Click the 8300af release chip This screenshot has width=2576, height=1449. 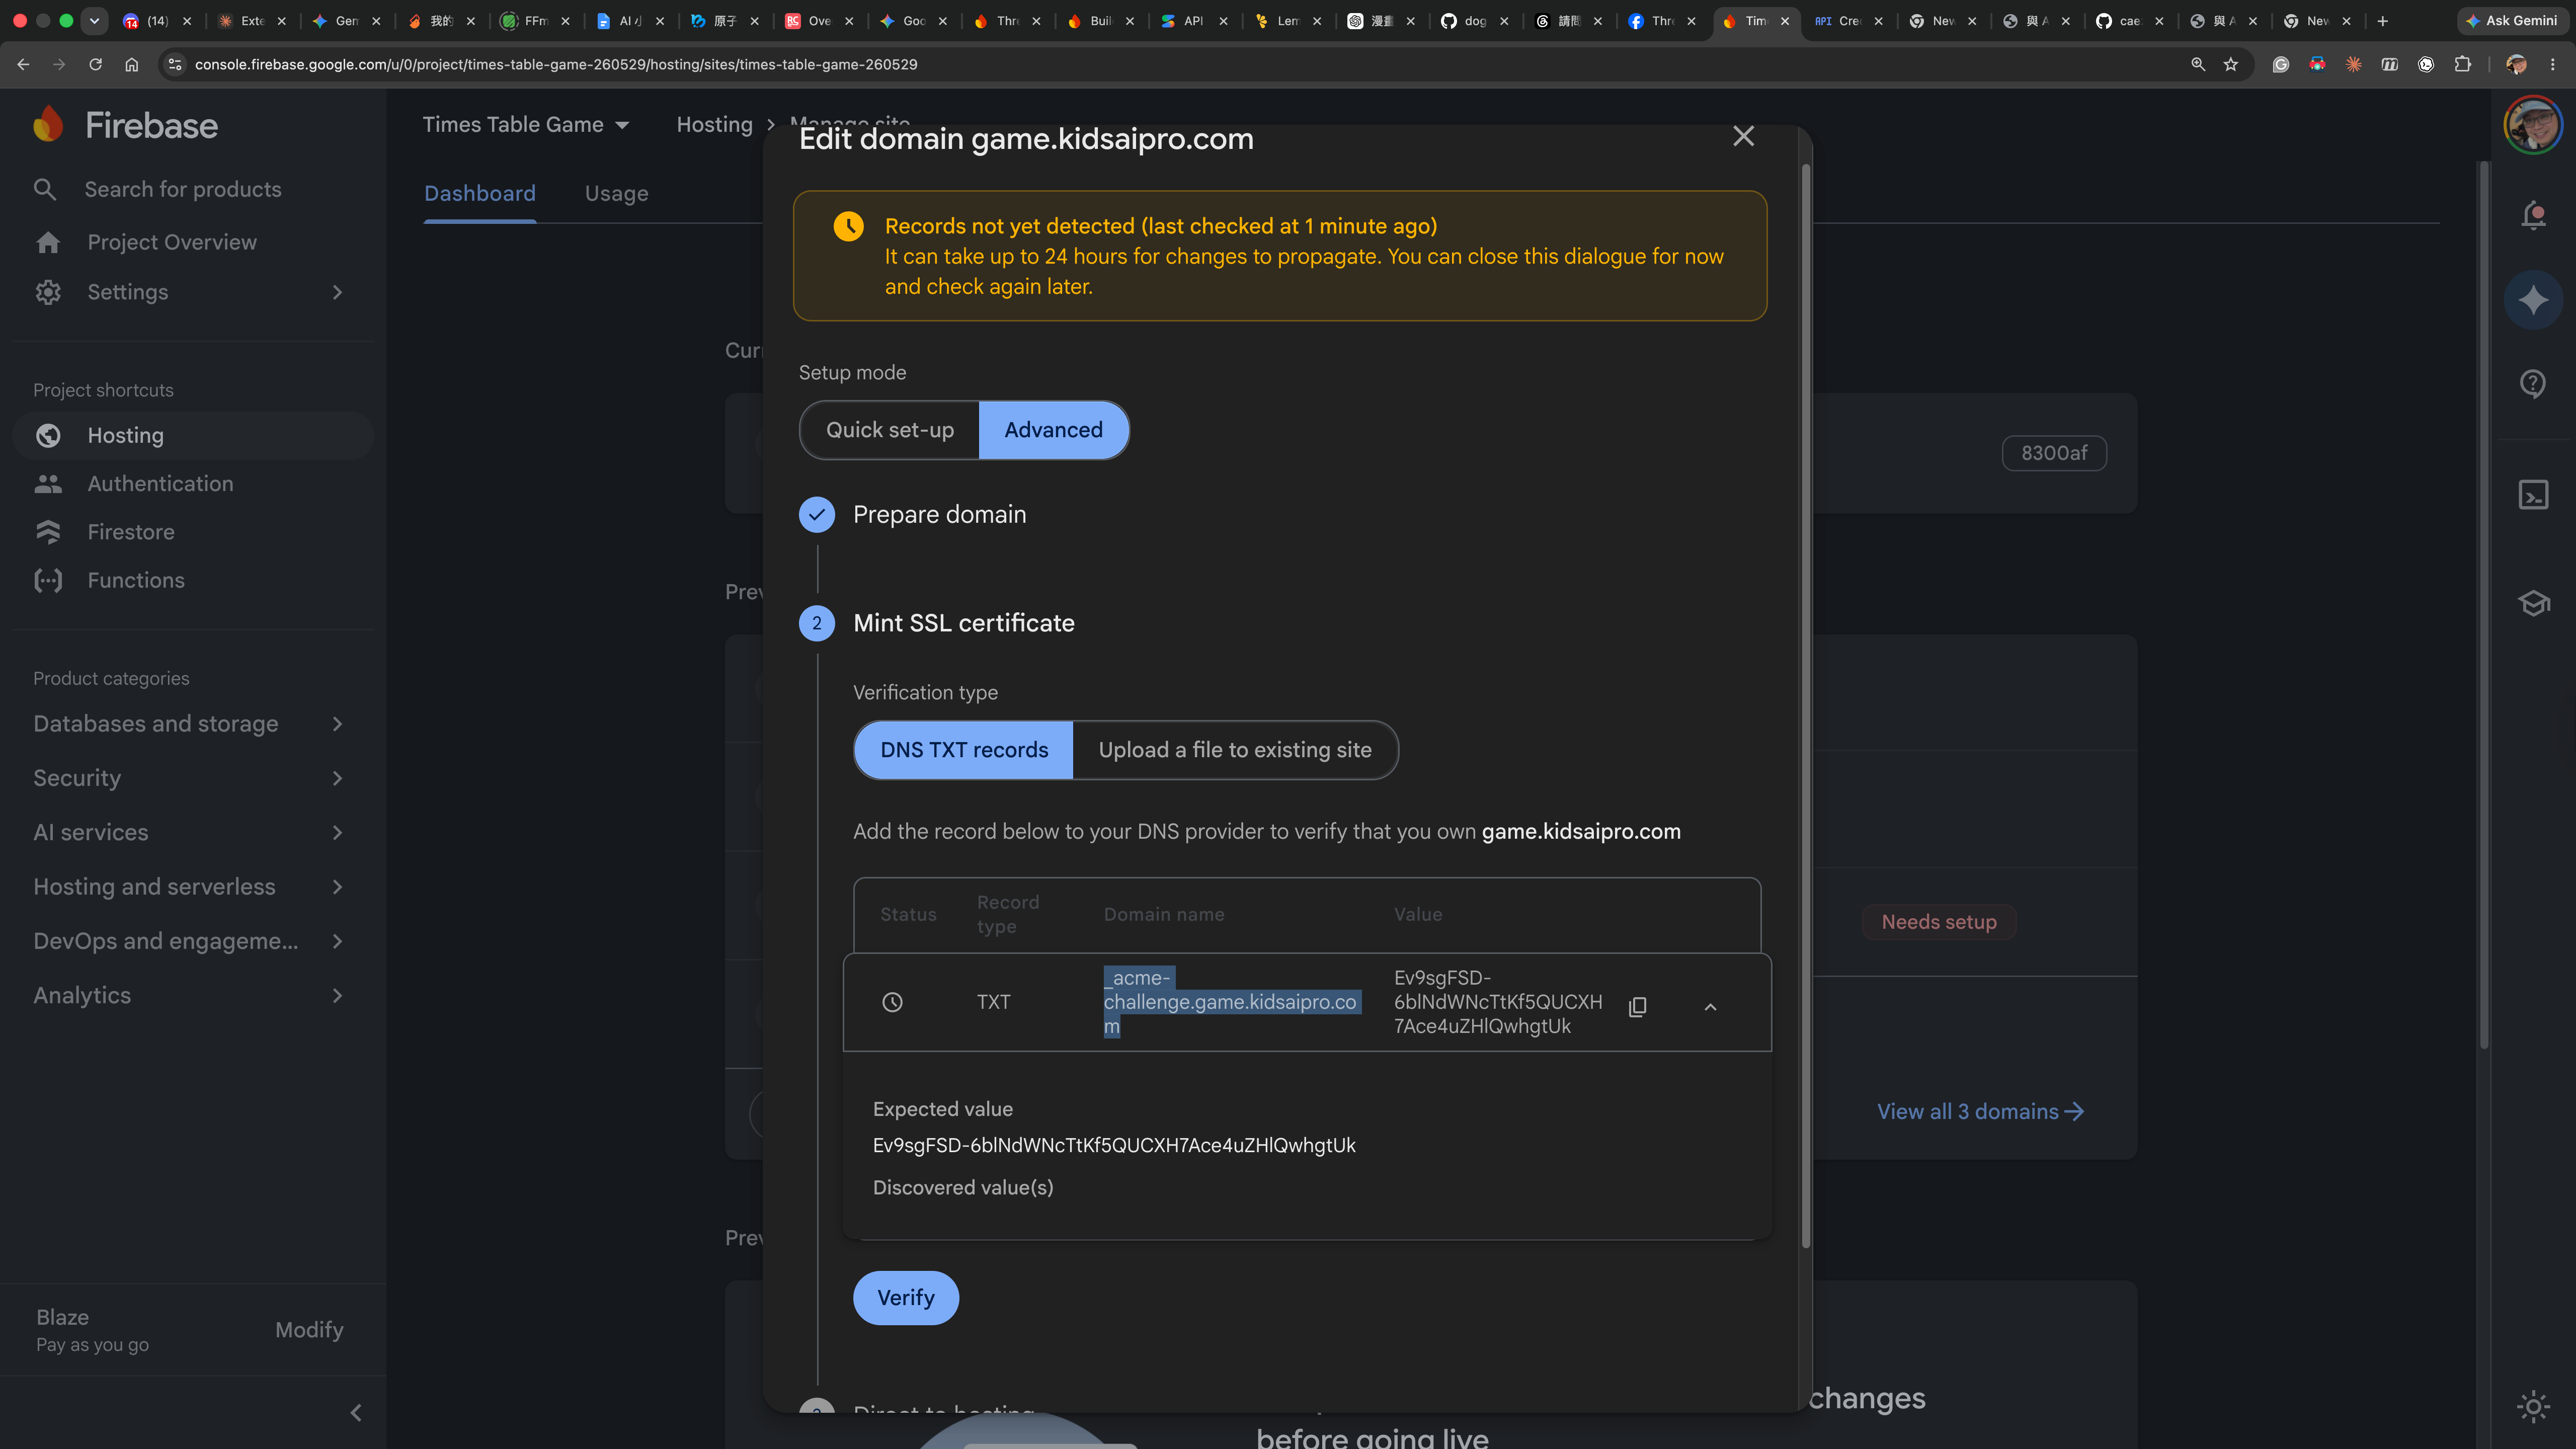pos(2054,453)
